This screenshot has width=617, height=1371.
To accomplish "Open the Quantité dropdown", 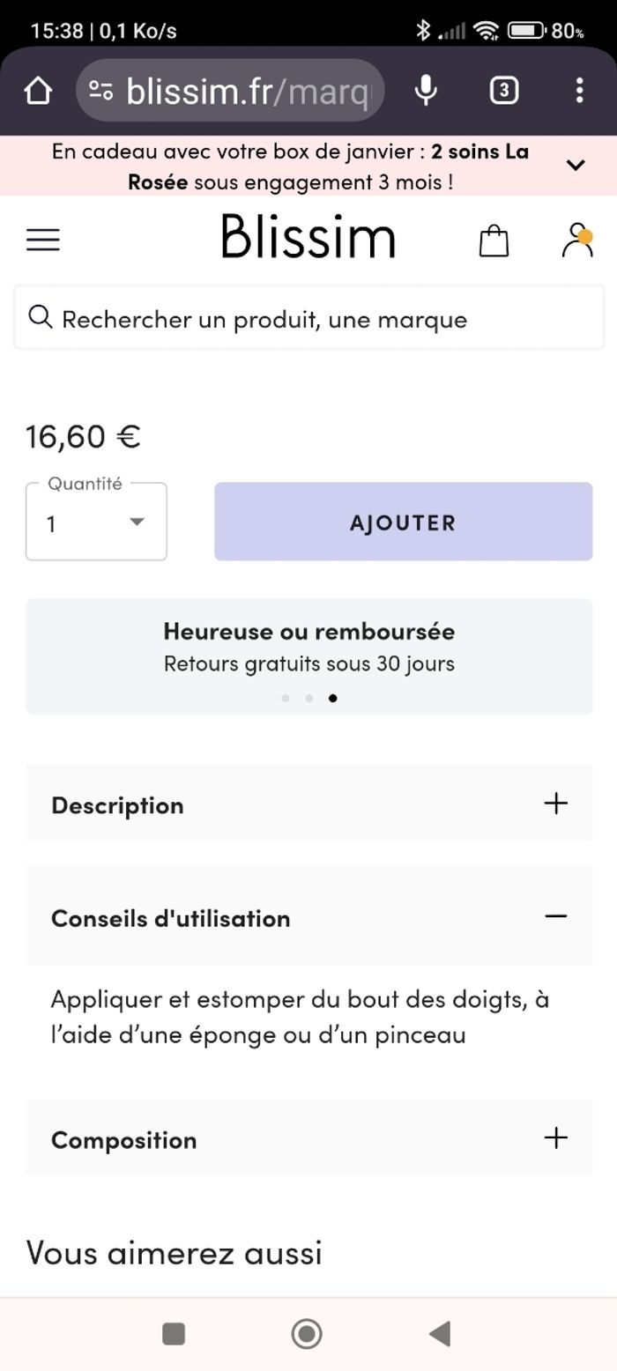I will 96,522.
